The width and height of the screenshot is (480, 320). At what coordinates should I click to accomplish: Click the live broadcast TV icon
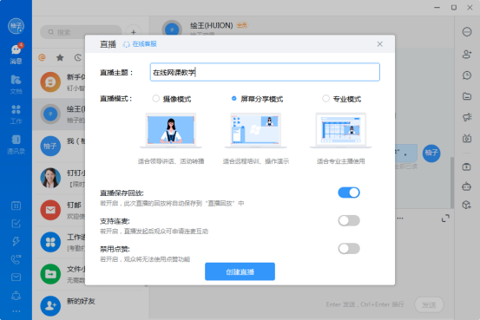click(467, 138)
